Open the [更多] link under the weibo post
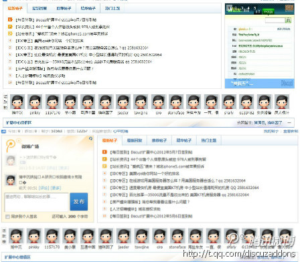This screenshot has height=262, width=300. click(x=56, y=188)
